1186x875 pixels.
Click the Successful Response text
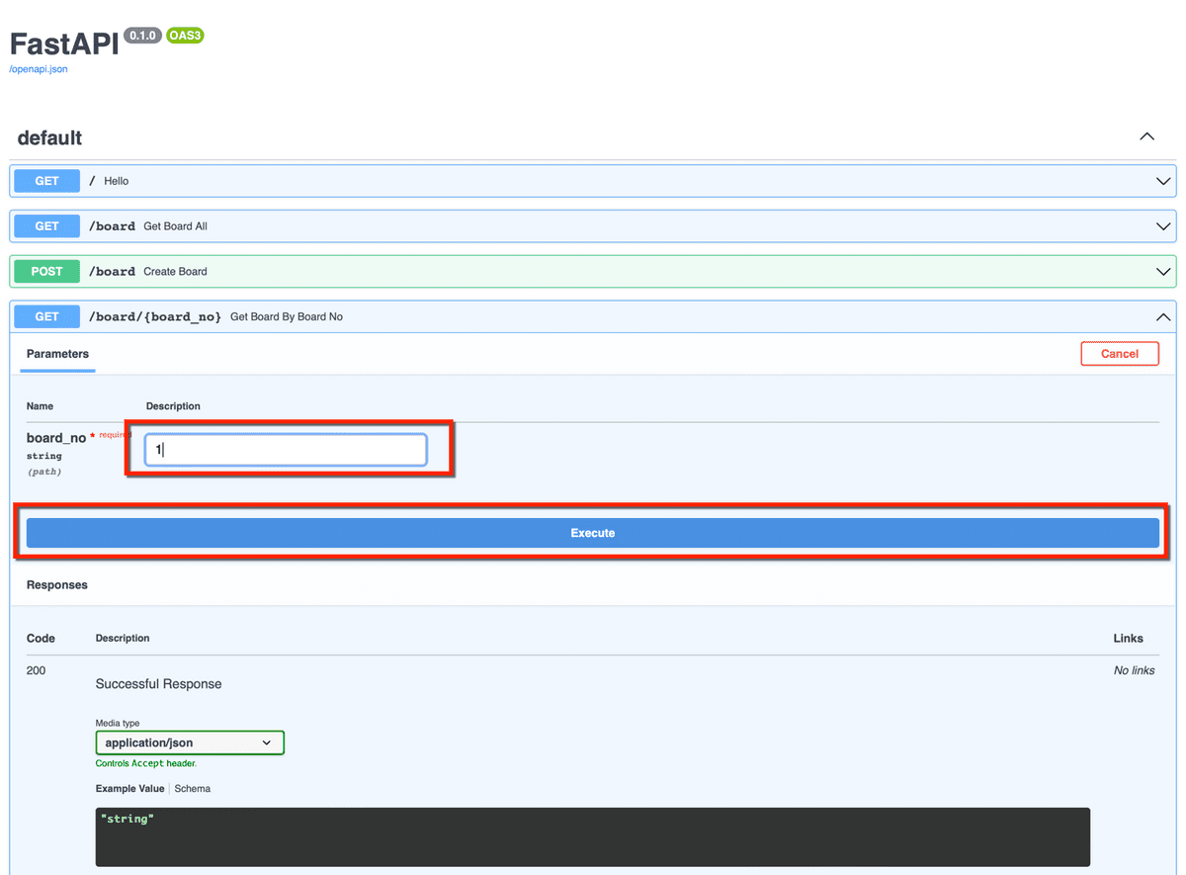159,684
